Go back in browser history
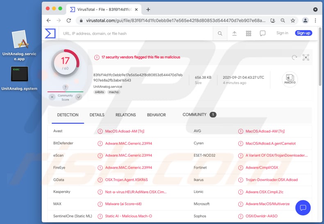324x224 pixels. (x=48, y=21)
